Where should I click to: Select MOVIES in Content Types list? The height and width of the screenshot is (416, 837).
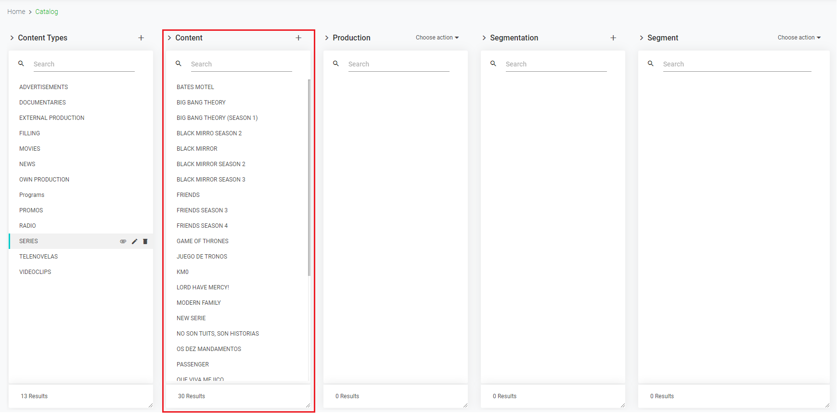click(30, 149)
